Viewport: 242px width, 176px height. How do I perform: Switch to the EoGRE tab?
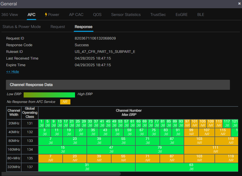click(181, 15)
